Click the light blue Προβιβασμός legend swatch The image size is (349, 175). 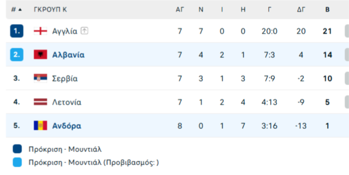tap(17, 163)
